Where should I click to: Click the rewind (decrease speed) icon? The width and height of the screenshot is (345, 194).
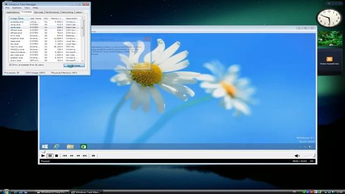pyautogui.click(x=72, y=156)
